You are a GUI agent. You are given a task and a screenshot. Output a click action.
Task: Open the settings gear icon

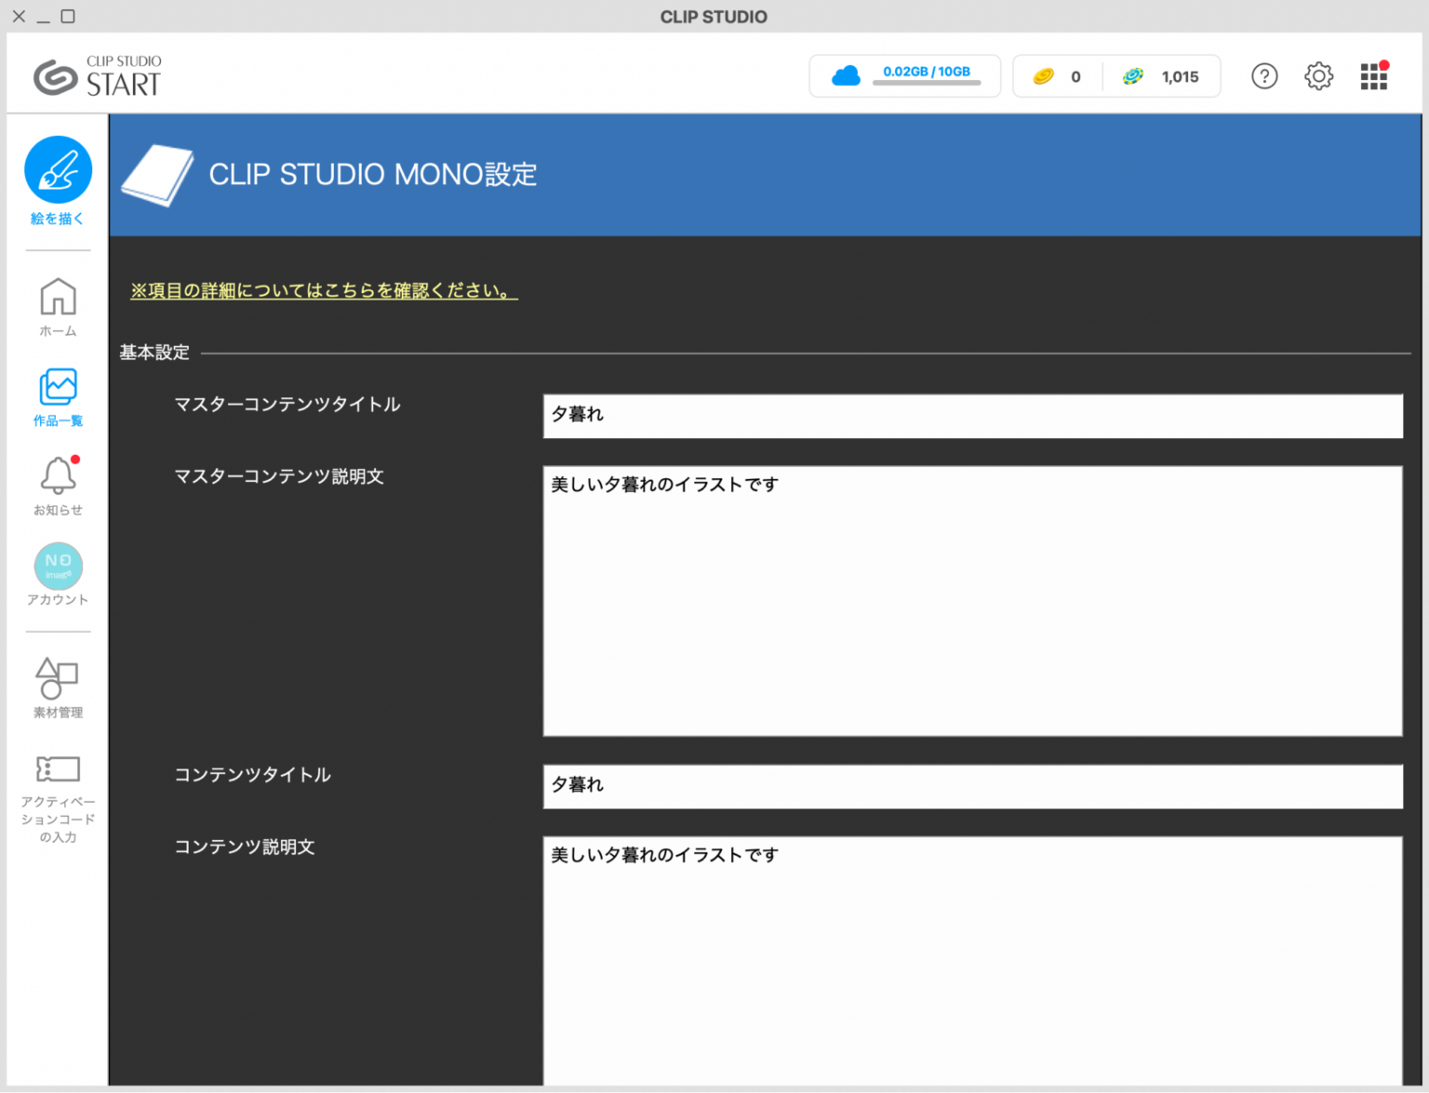point(1318,76)
